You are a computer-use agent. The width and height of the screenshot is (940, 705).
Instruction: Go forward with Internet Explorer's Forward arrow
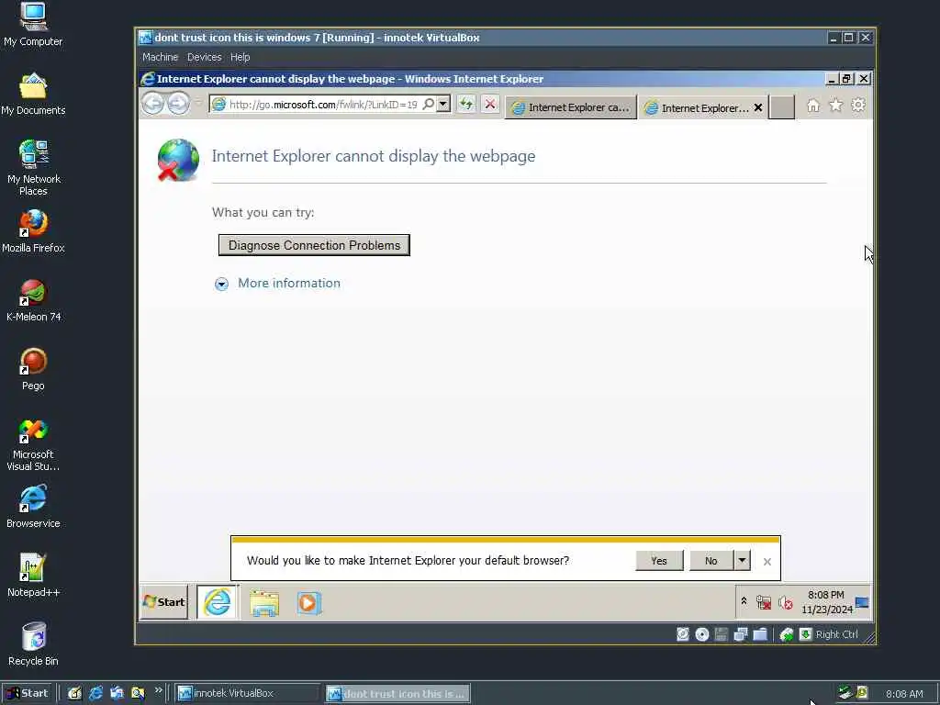pos(178,104)
